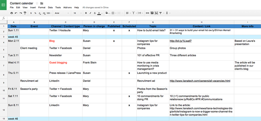261x121 pixels.
Task: Decrease decimal places
Action: pyautogui.click(x=40, y=13)
